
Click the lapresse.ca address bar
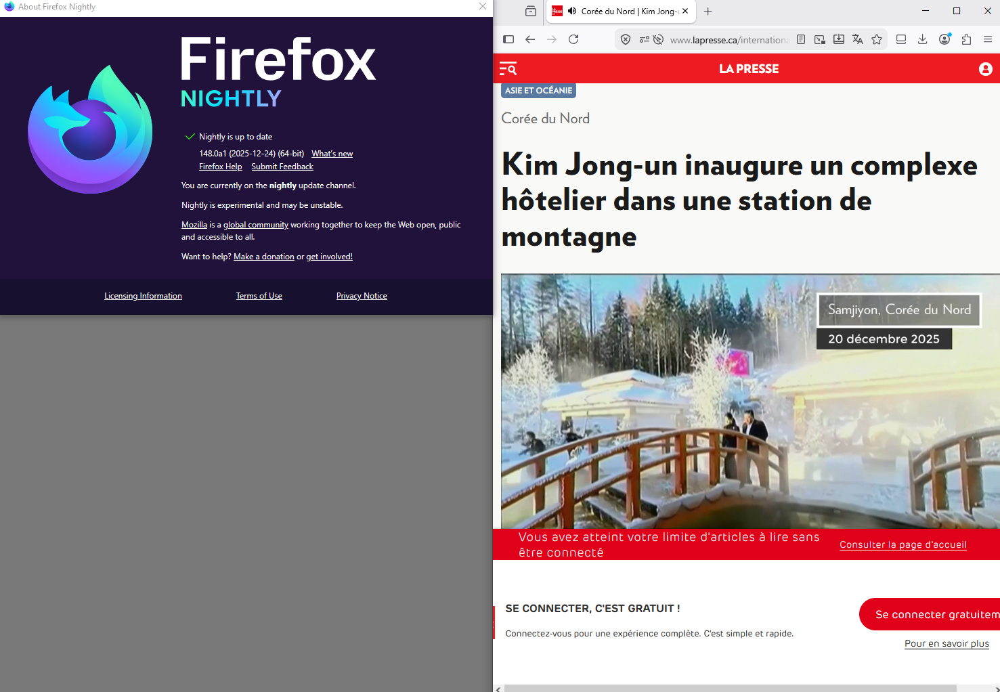[730, 40]
